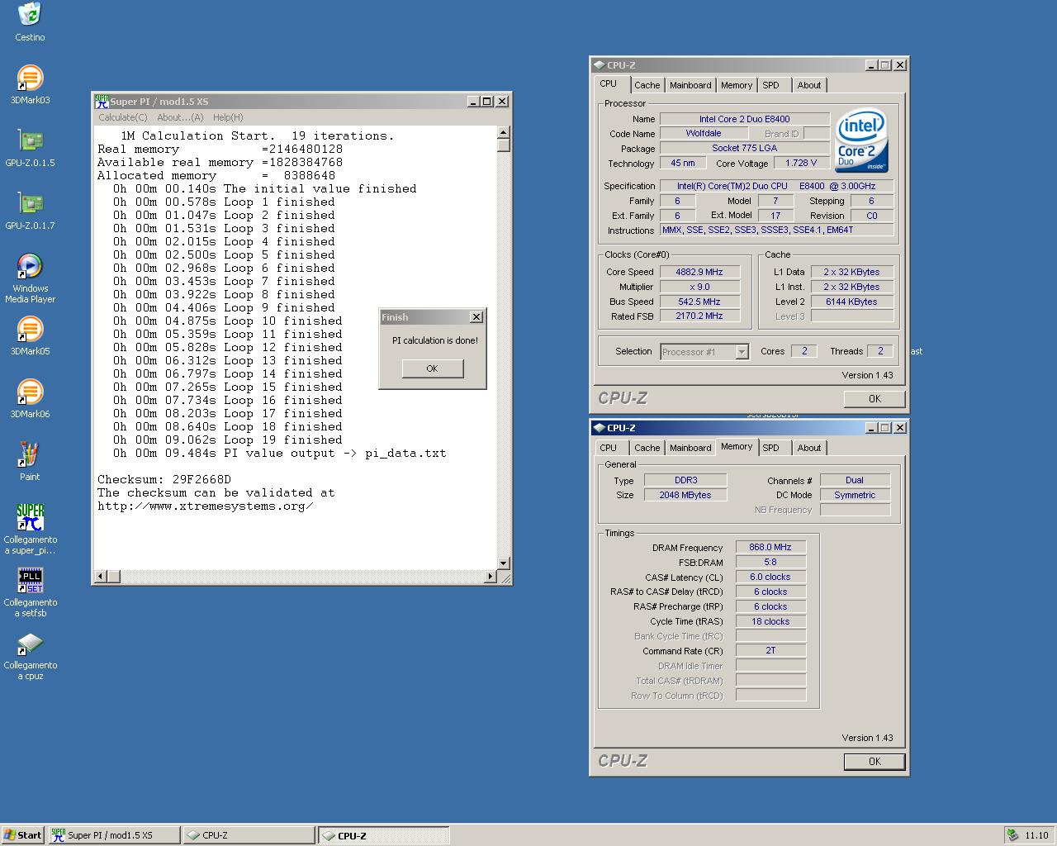The height and width of the screenshot is (846, 1057).
Task: Switch to About tab in lower CPU-Z
Action: tap(809, 448)
